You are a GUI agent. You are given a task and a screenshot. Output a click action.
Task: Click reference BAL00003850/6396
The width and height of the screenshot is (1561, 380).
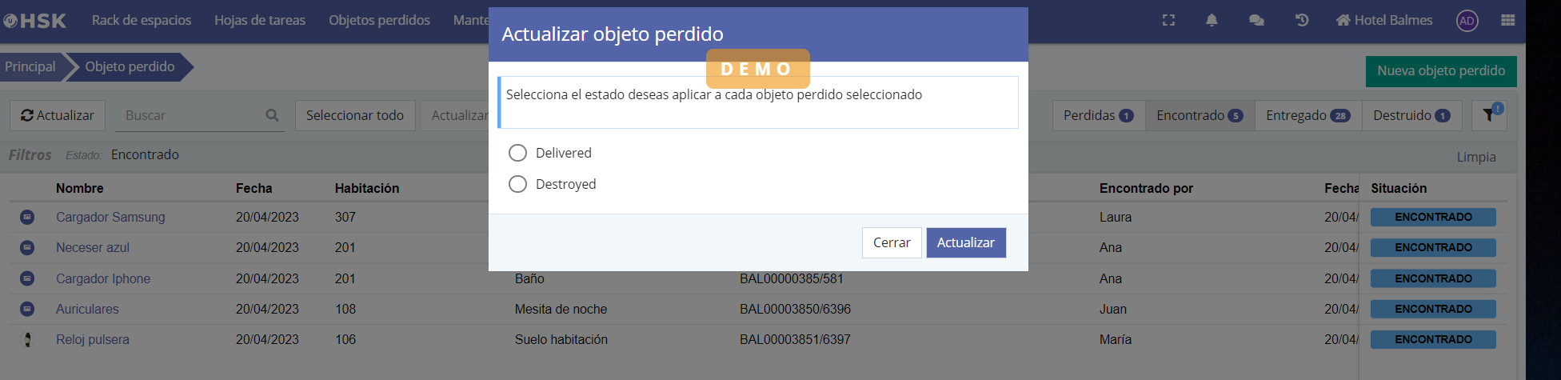tap(795, 309)
